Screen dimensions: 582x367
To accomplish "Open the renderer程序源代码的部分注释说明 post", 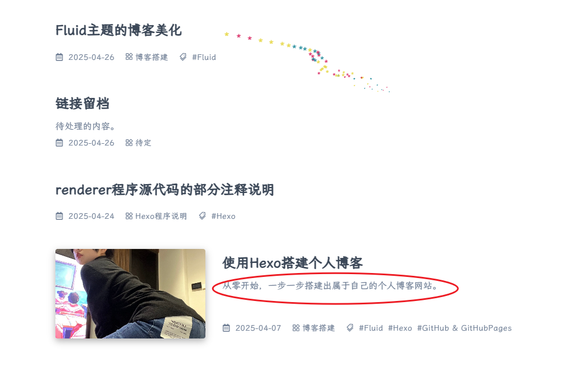I will (x=165, y=190).
